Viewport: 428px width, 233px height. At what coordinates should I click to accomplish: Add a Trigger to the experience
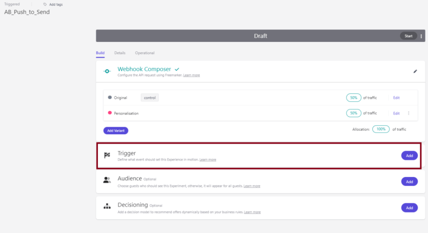[409, 156]
